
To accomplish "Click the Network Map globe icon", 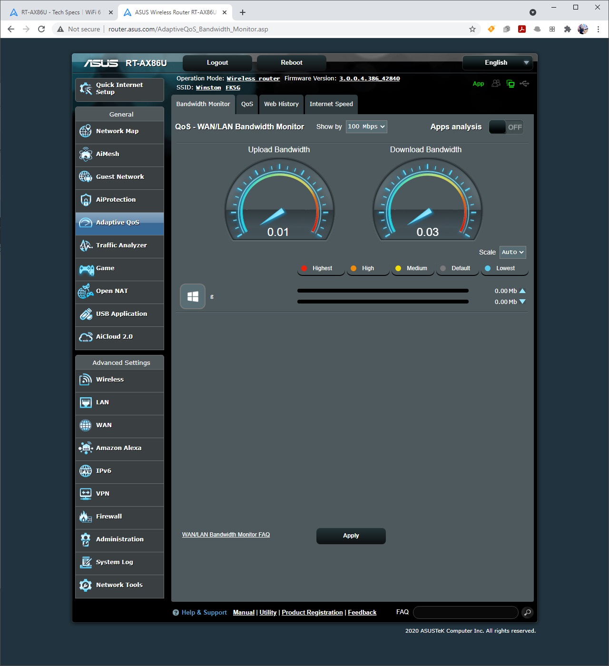I will pyautogui.click(x=86, y=131).
